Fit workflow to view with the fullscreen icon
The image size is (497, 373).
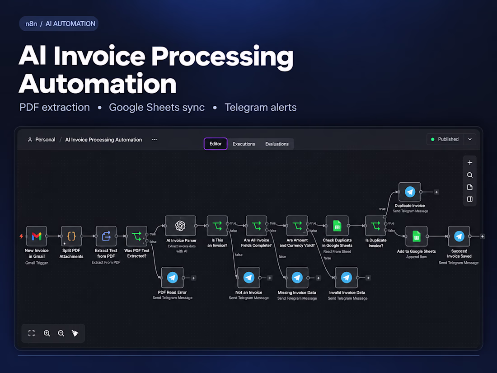(x=31, y=333)
